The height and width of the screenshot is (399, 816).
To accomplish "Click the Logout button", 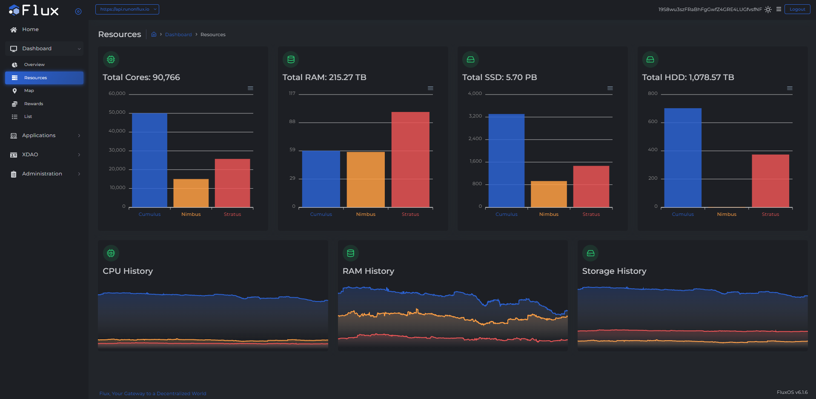I will click(797, 9).
